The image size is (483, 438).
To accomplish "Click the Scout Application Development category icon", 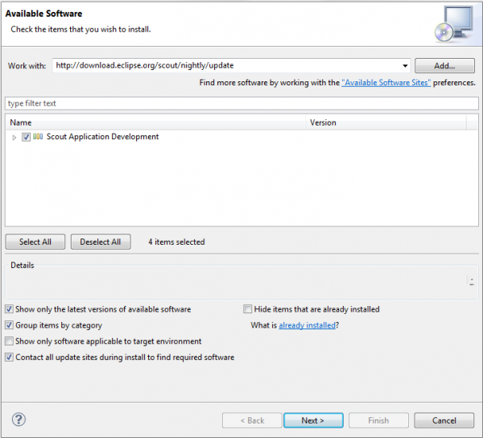I will [x=38, y=136].
